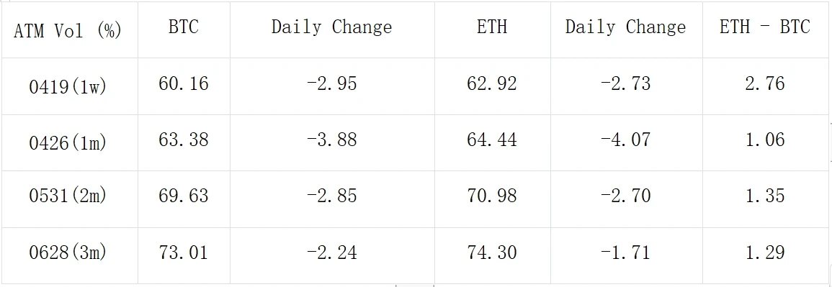Select ETH value 62.92
832x287 pixels.
492,86
